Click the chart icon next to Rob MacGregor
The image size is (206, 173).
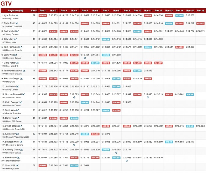tap(22, 78)
